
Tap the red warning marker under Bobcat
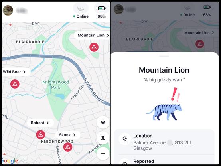(x=40, y=135)
